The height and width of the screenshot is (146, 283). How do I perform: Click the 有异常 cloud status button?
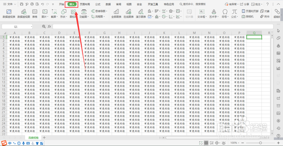[x=232, y=4]
